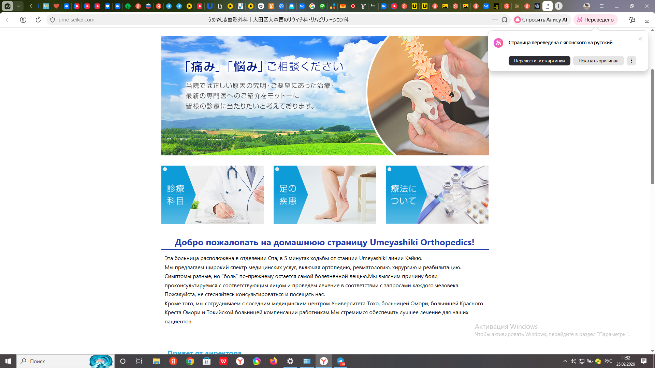The image size is (655, 368).
Task: Open the three-dot translation options menu
Action: (x=631, y=61)
